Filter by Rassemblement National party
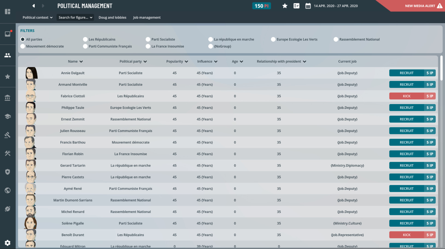This screenshot has height=249, width=445. tap(336, 40)
